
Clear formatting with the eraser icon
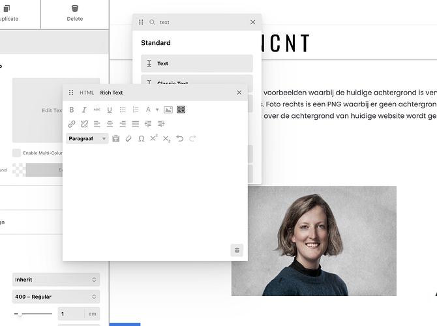pos(128,138)
